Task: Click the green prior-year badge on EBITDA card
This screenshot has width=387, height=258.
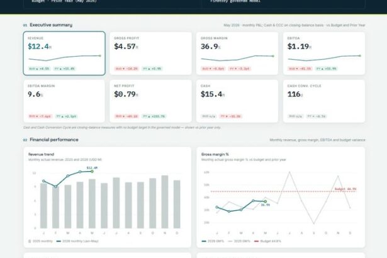Action: pos(327,69)
